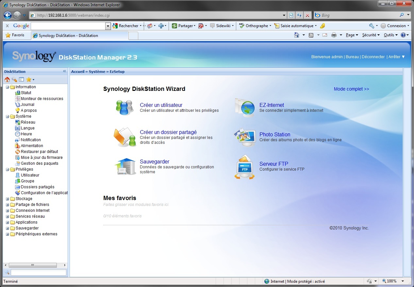Click the Créer un utilisateur link
The width and height of the screenshot is (414, 287).
(161, 105)
